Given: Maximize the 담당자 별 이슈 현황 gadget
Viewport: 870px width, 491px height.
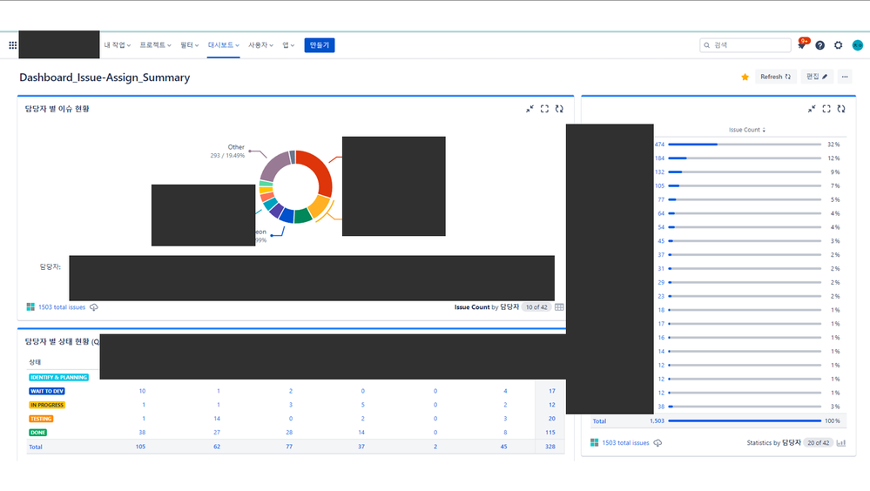Looking at the screenshot, I should pos(544,110).
